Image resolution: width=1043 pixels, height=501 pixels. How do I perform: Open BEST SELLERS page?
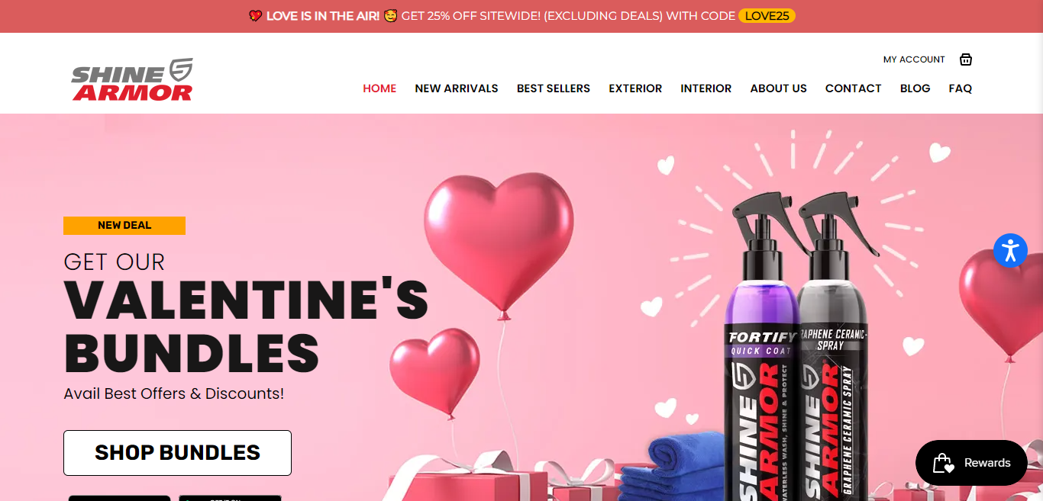click(554, 88)
